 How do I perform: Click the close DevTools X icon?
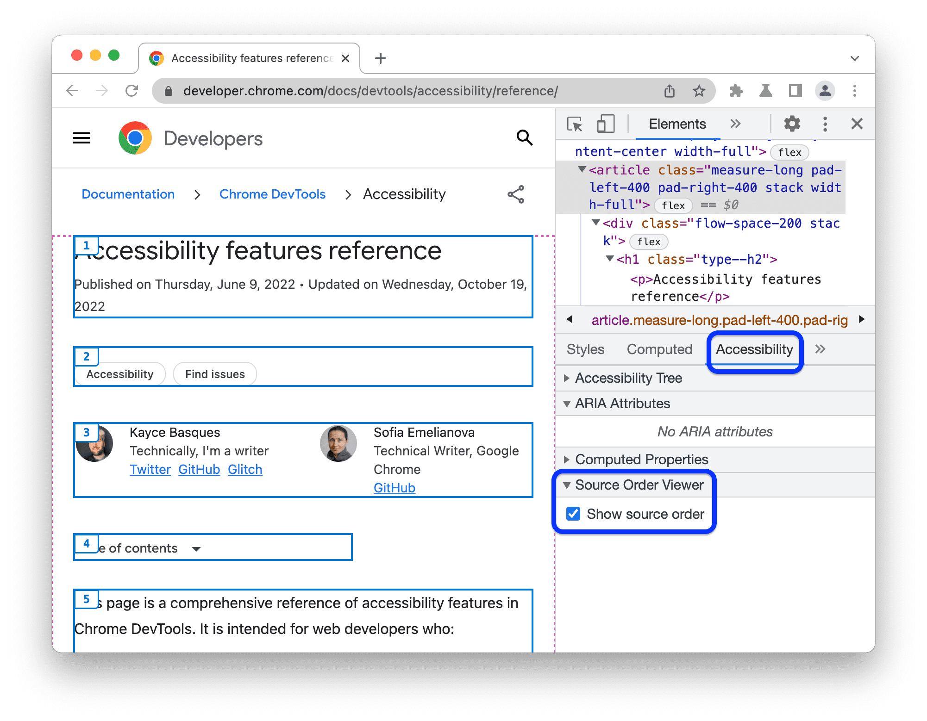pos(857,125)
